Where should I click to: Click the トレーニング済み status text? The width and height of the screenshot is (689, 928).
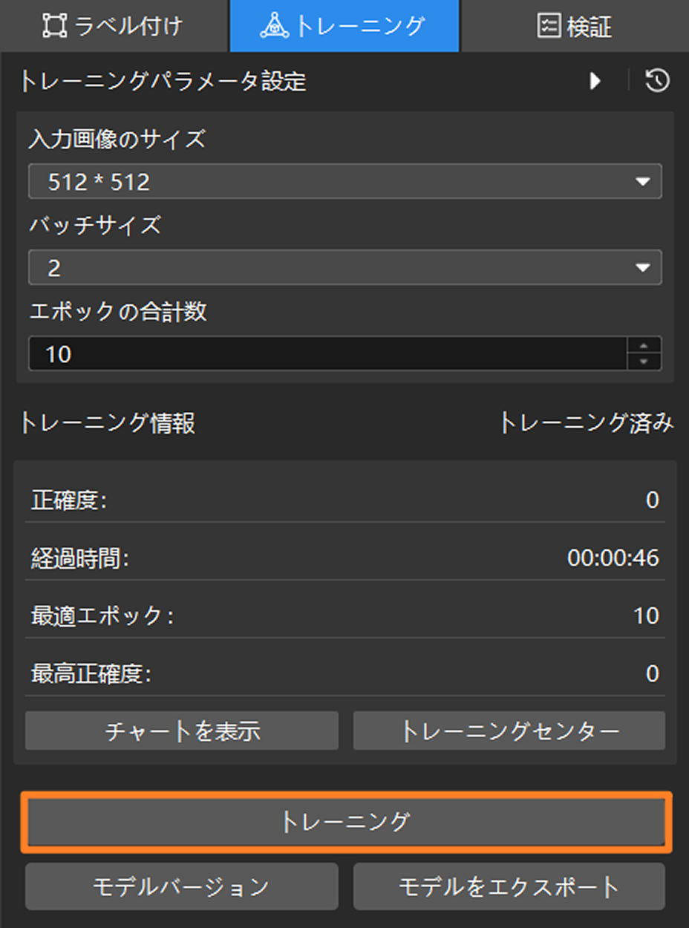[587, 423]
